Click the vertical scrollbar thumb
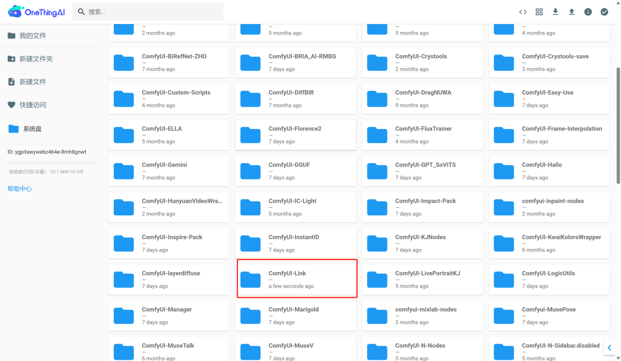 [x=618, y=126]
